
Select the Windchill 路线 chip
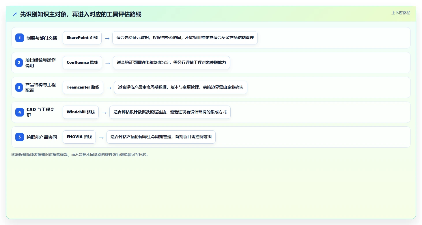(x=81, y=112)
